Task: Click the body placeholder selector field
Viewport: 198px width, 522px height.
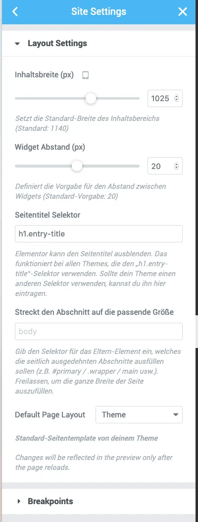Action: pos(99,331)
